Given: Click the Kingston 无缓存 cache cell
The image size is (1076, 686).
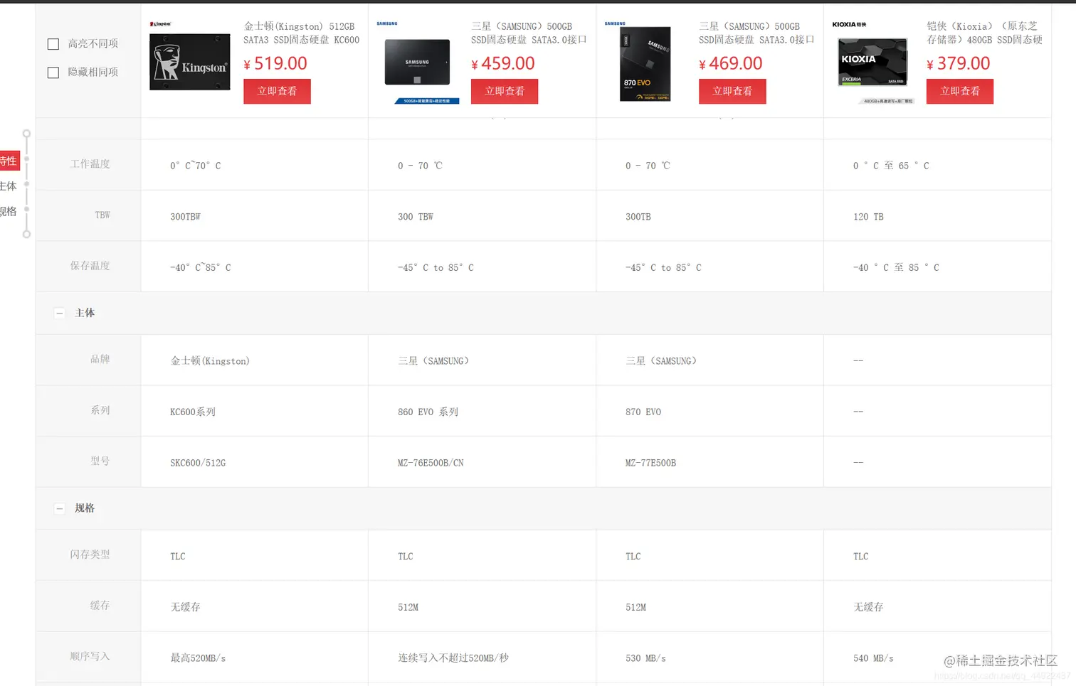Looking at the screenshot, I should pyautogui.click(x=255, y=606).
